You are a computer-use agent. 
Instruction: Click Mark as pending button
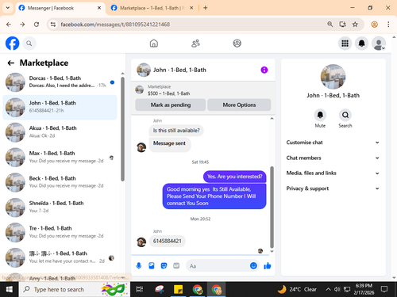pyautogui.click(x=171, y=105)
